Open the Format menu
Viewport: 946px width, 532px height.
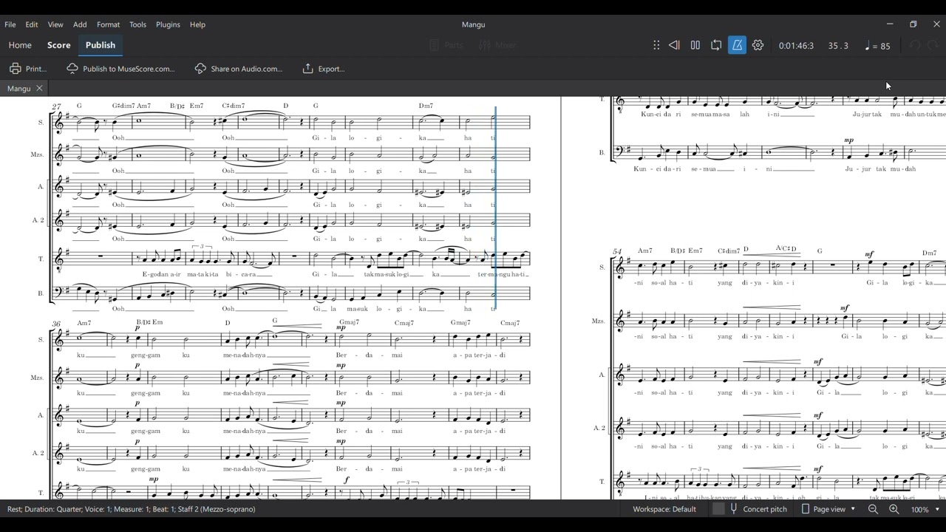tap(108, 24)
